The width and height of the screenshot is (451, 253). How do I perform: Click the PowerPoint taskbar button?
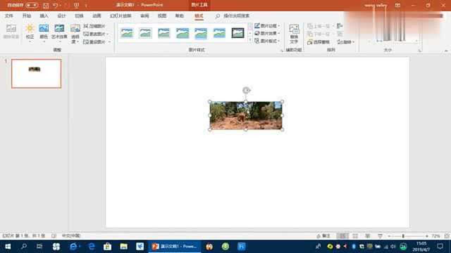pyautogui.click(x=175, y=246)
